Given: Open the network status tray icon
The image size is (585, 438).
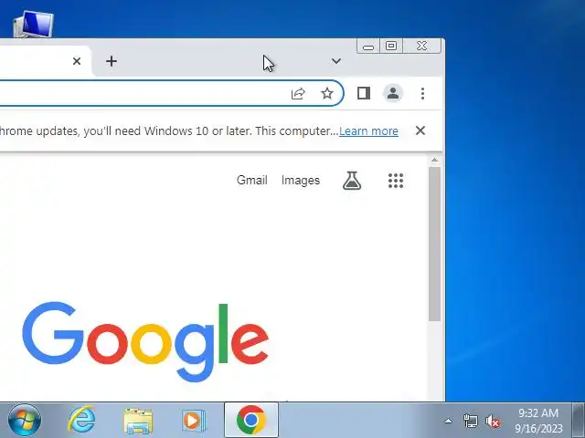Looking at the screenshot, I should (470, 422).
